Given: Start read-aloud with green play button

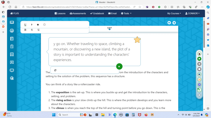Looking at the screenshot, I should pos(199,59).
